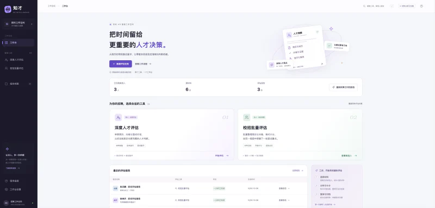Viewport: 435px width, 208px height.
Task: Click the first report row's avatar badge
Action: pos(115,188)
